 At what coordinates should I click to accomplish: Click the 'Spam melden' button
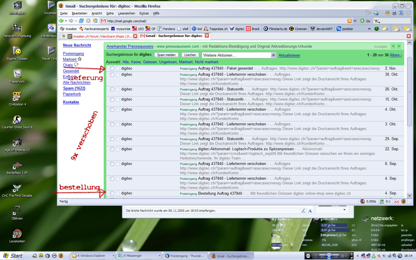click(166, 55)
